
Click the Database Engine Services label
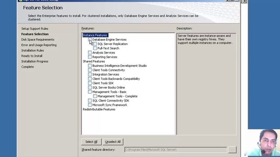point(109,40)
